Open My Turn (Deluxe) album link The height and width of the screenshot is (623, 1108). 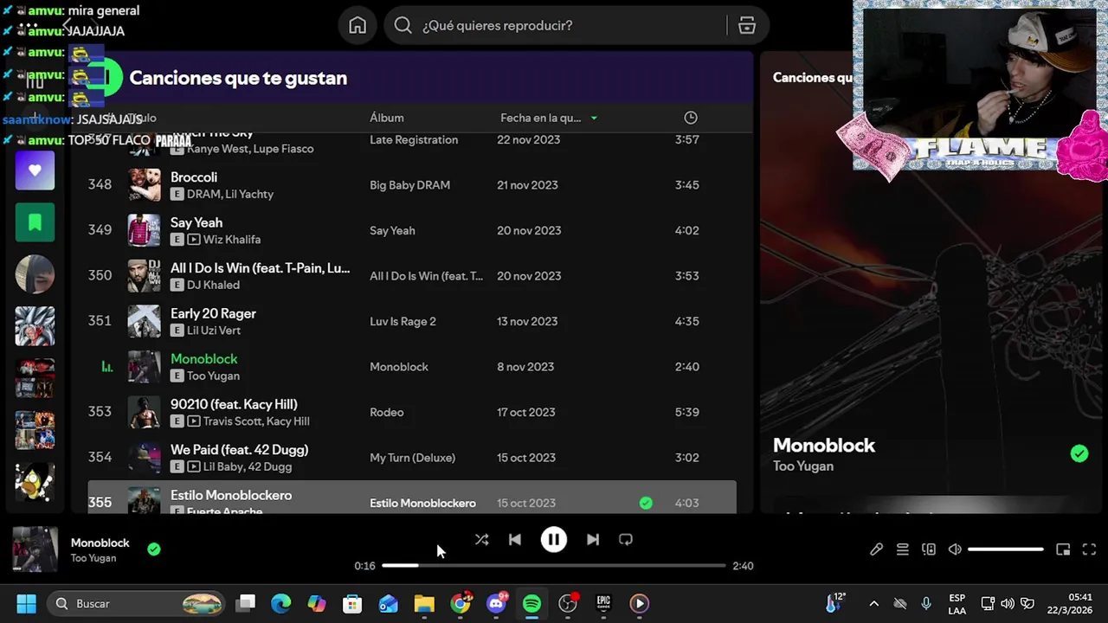(x=412, y=458)
